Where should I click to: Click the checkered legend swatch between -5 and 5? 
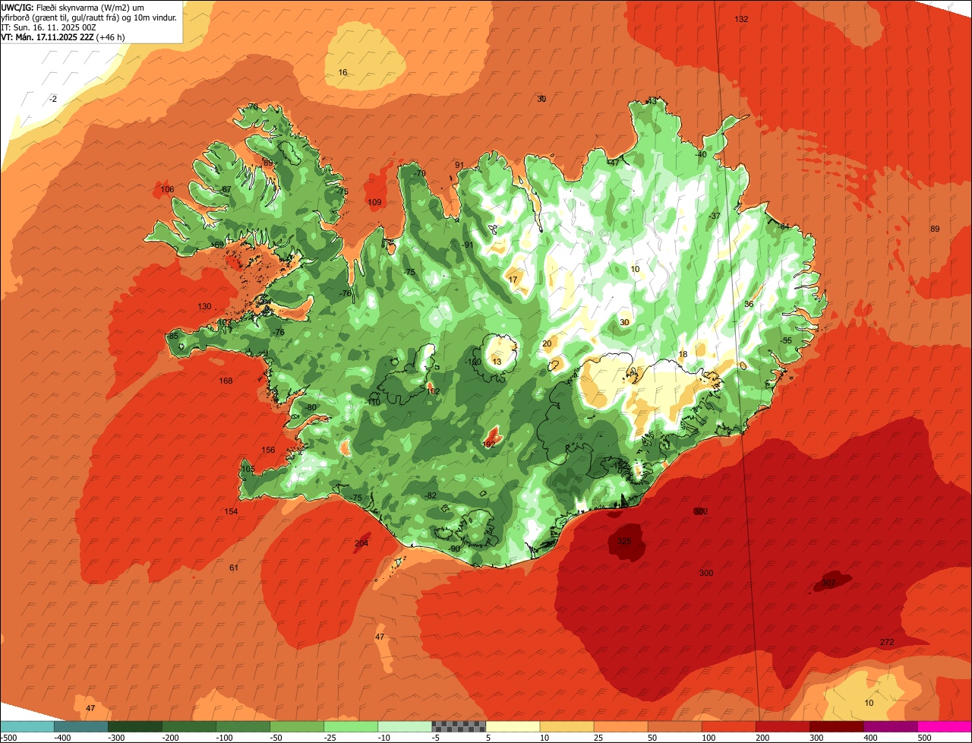tap(459, 726)
